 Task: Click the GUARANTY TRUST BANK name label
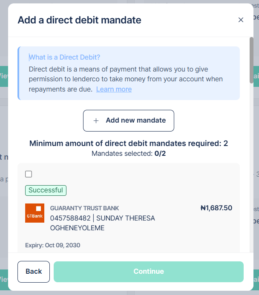[x=84, y=208]
